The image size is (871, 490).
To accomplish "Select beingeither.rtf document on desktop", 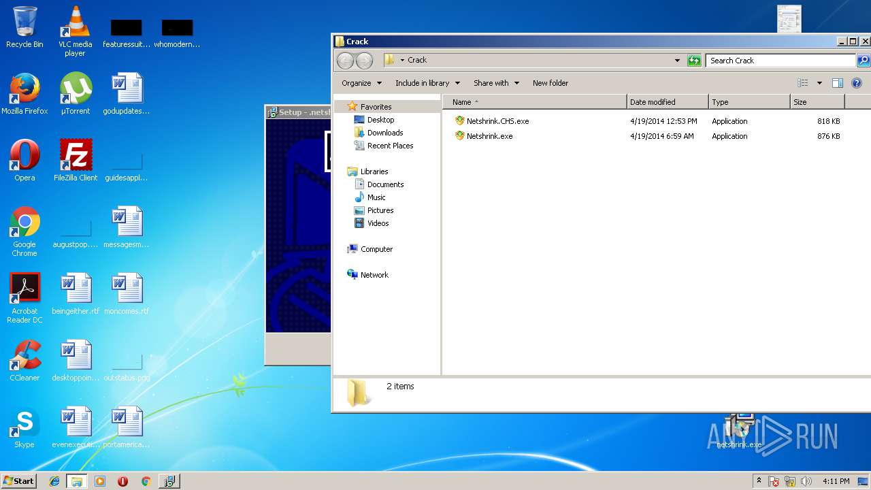I will click(x=75, y=294).
